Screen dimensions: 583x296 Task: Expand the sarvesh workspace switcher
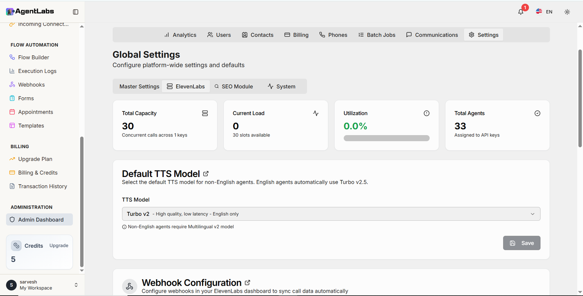click(76, 285)
